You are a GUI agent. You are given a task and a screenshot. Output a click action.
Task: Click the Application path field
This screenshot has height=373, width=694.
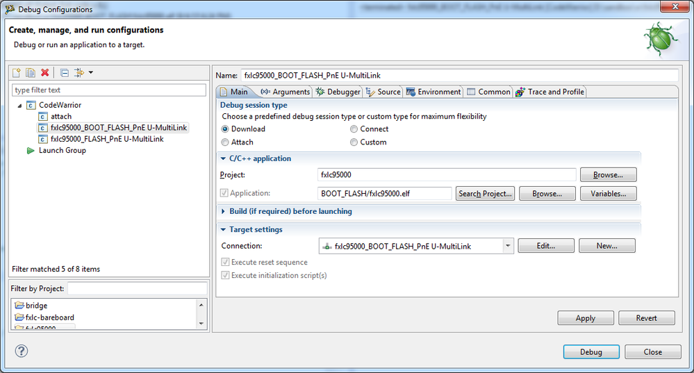(x=384, y=193)
